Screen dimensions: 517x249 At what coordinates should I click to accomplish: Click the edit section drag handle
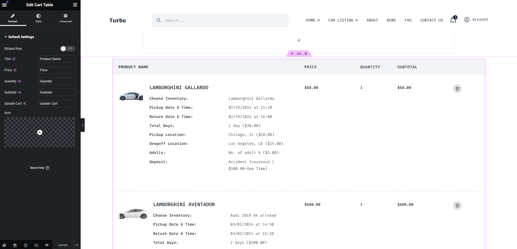299,54
